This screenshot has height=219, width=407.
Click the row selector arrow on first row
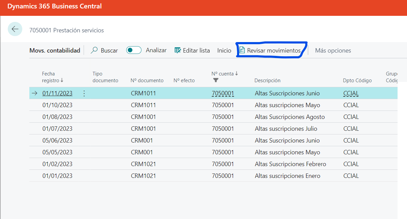coord(35,93)
